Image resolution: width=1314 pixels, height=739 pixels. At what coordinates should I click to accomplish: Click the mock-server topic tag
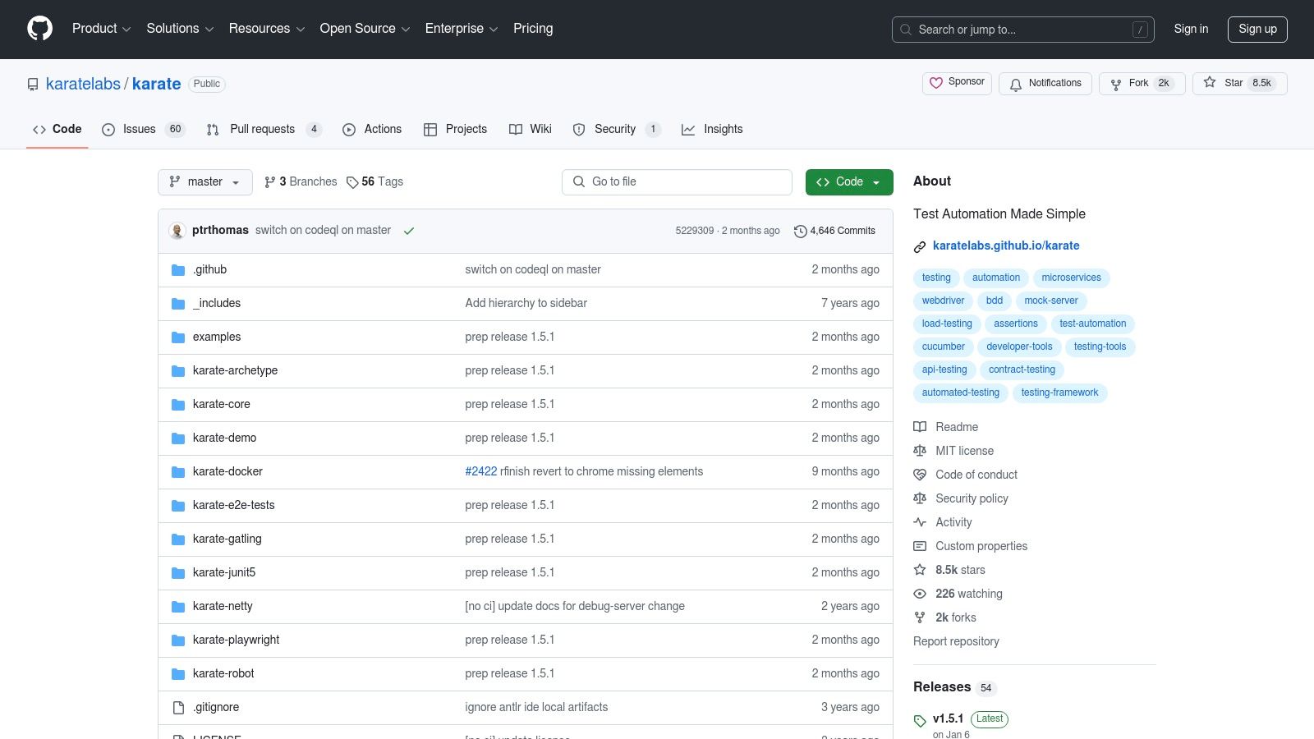1051,301
